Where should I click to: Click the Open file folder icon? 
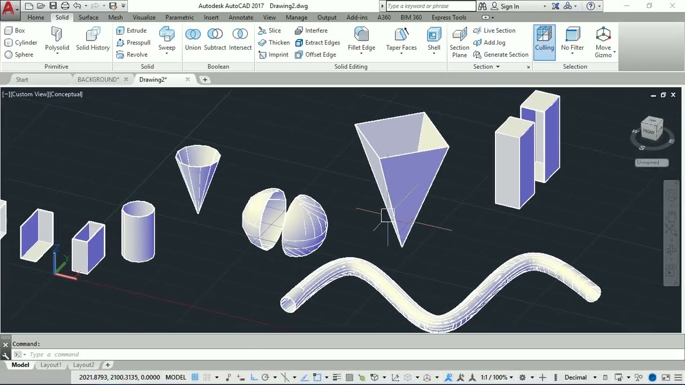pos(41,6)
